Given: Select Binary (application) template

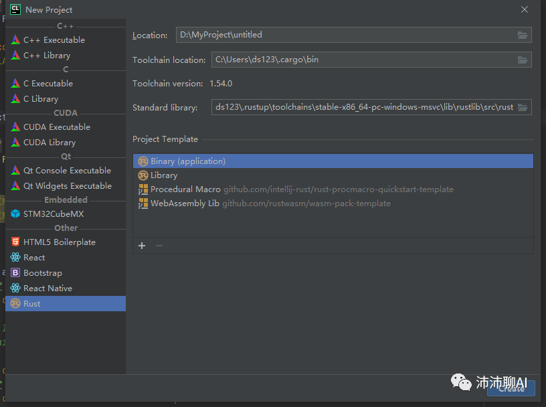Looking at the screenshot, I should (333, 161).
